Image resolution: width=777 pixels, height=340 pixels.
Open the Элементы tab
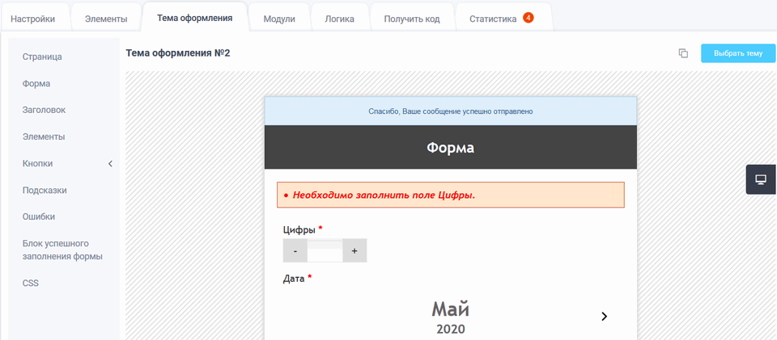tap(106, 19)
